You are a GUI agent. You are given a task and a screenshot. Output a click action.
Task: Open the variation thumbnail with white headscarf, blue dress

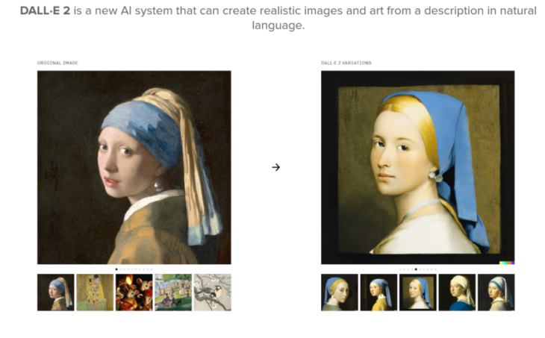pos(457,292)
